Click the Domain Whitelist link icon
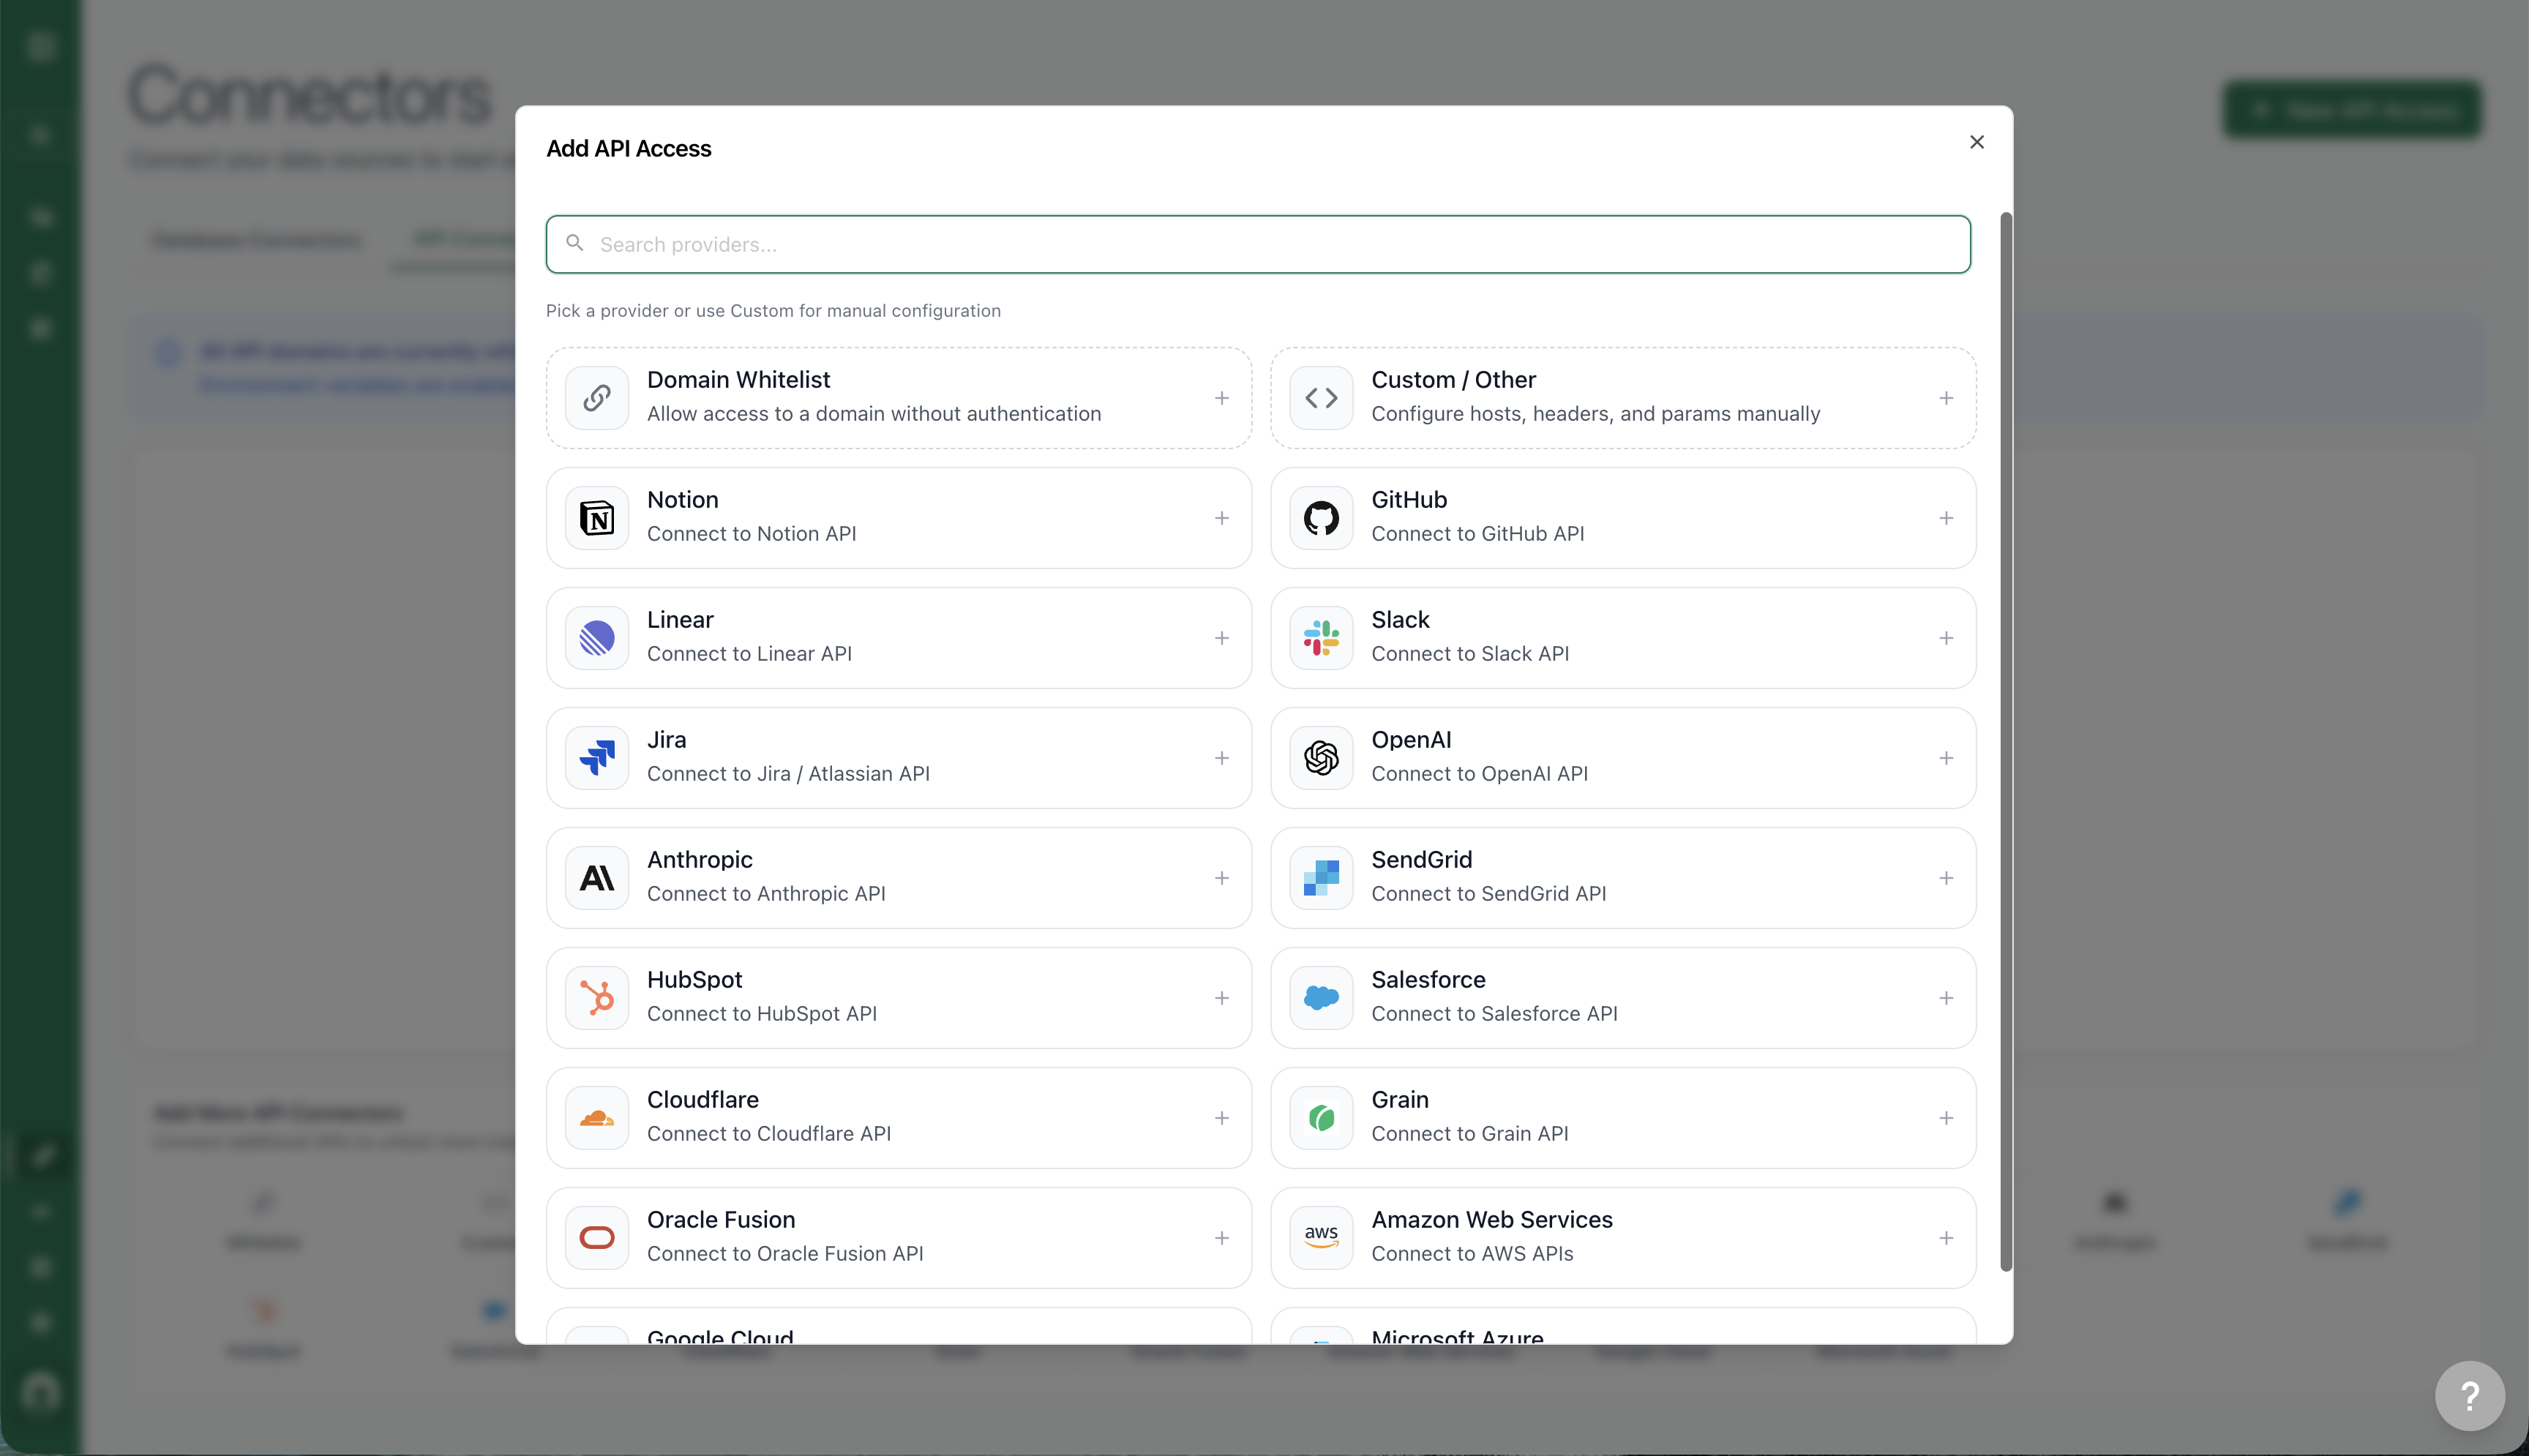The height and width of the screenshot is (1456, 2529). tap(597, 398)
